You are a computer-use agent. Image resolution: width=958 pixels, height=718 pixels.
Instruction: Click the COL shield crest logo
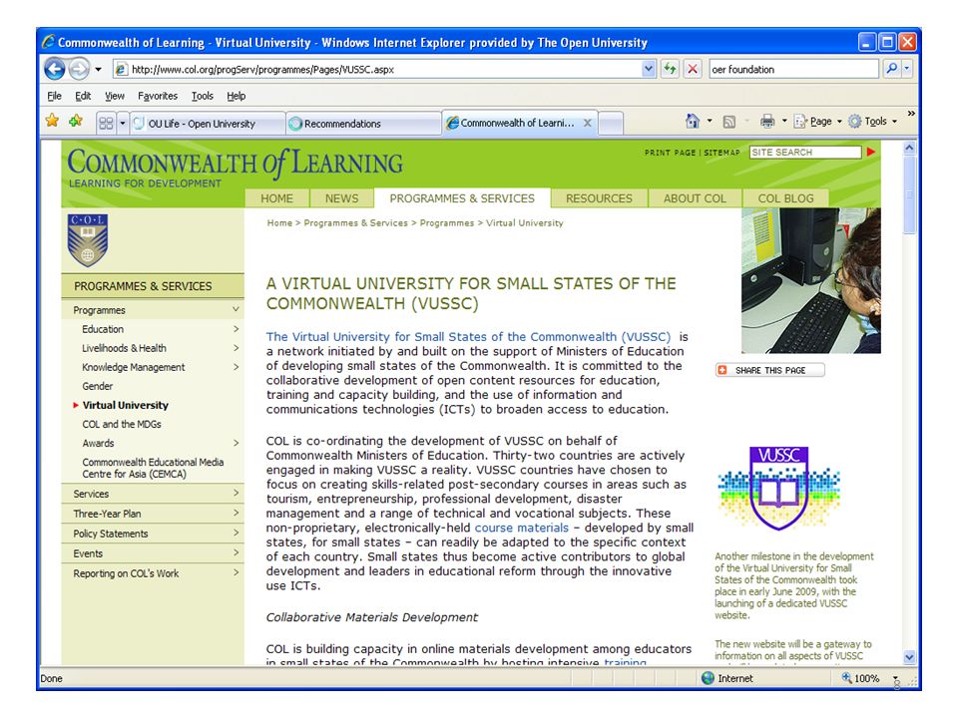(x=88, y=240)
